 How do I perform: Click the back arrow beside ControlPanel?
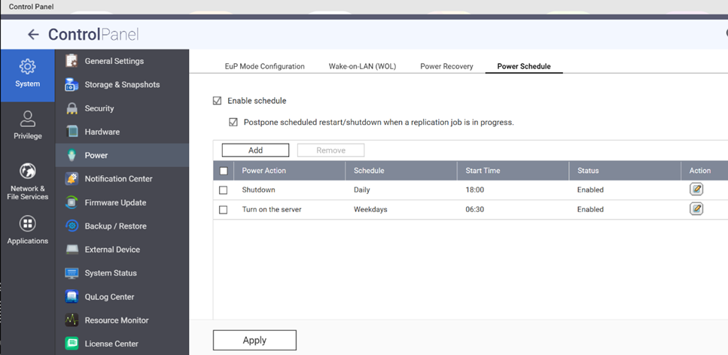32,35
